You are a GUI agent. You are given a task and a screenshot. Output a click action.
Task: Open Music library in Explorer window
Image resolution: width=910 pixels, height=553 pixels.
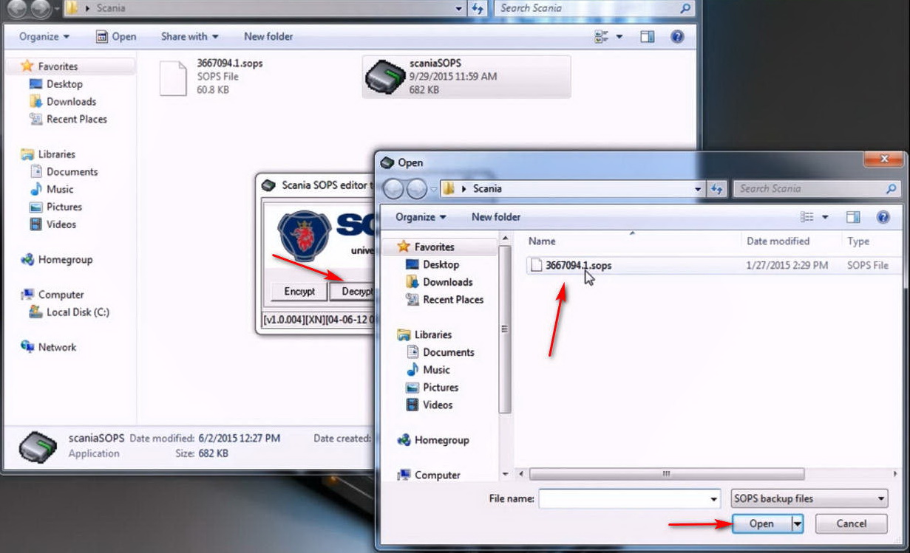(60, 189)
